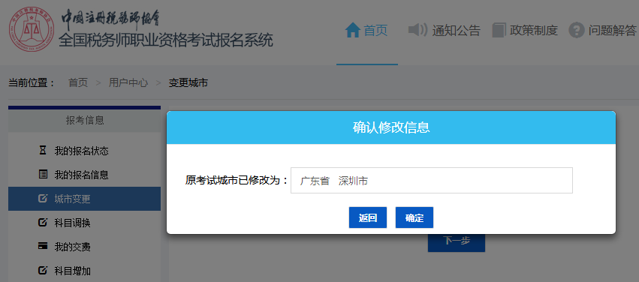Click the edit icon beside 科目调换
639x282 pixels.
coord(43,222)
